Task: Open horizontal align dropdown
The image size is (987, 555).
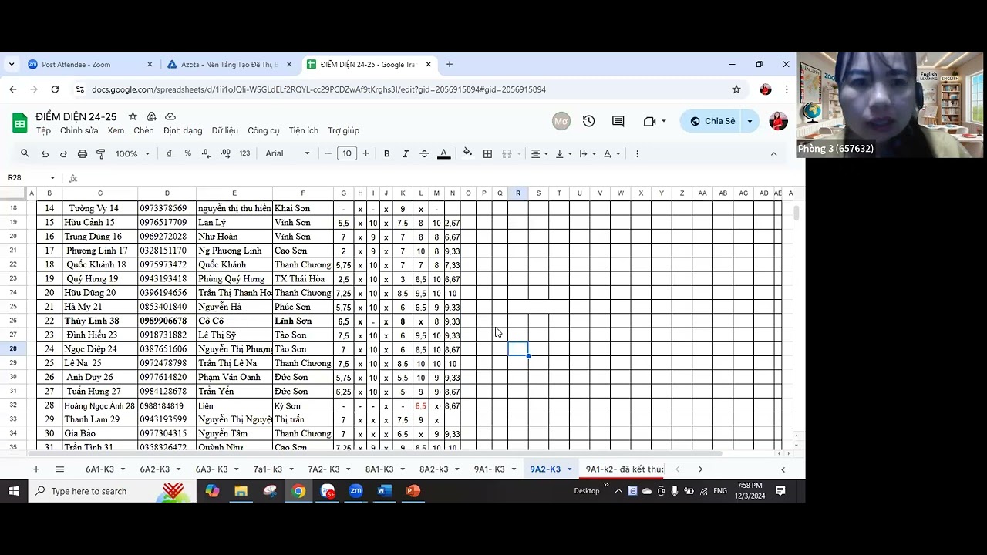Action: point(538,153)
